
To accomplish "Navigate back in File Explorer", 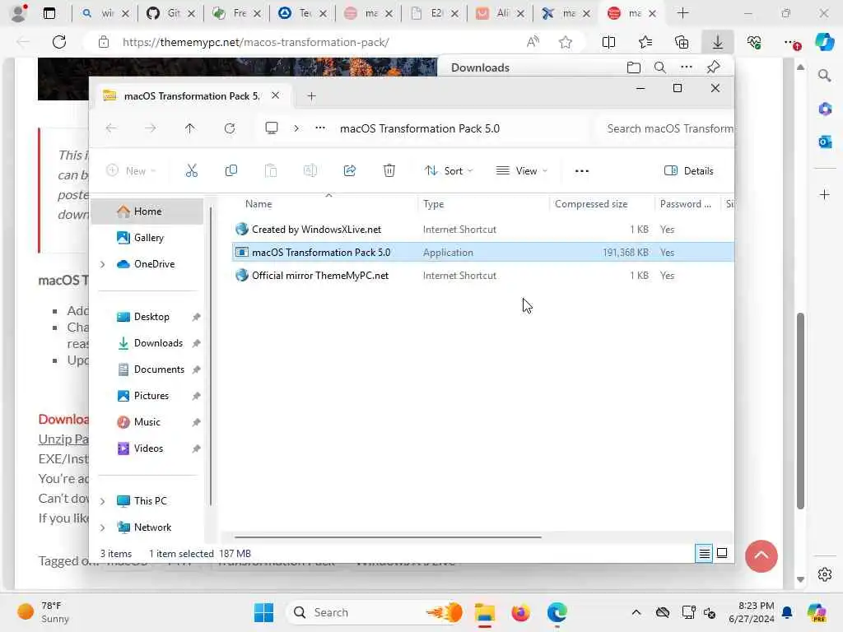I will pyautogui.click(x=111, y=128).
